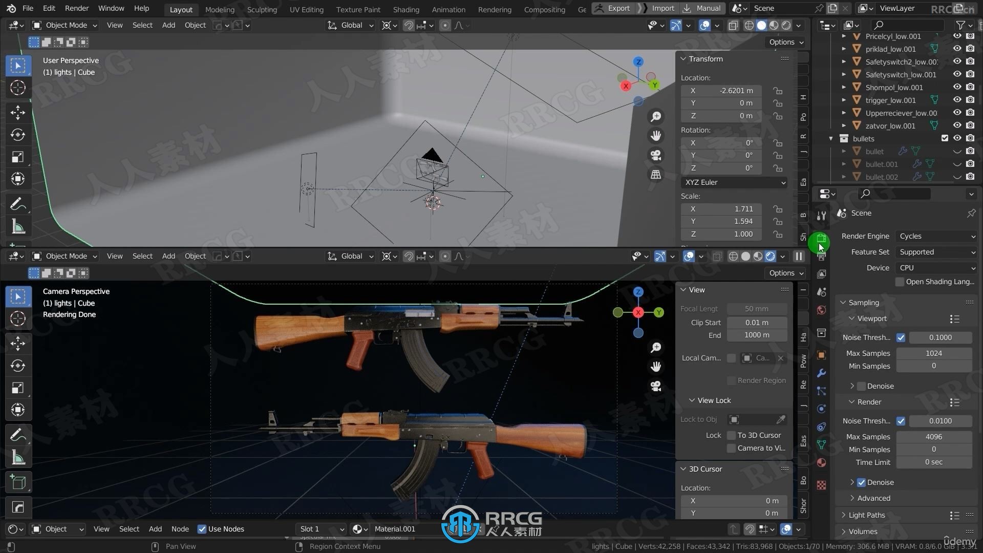Select the Annotate tool in top viewport
This screenshot has height=553, width=983.
18,204
